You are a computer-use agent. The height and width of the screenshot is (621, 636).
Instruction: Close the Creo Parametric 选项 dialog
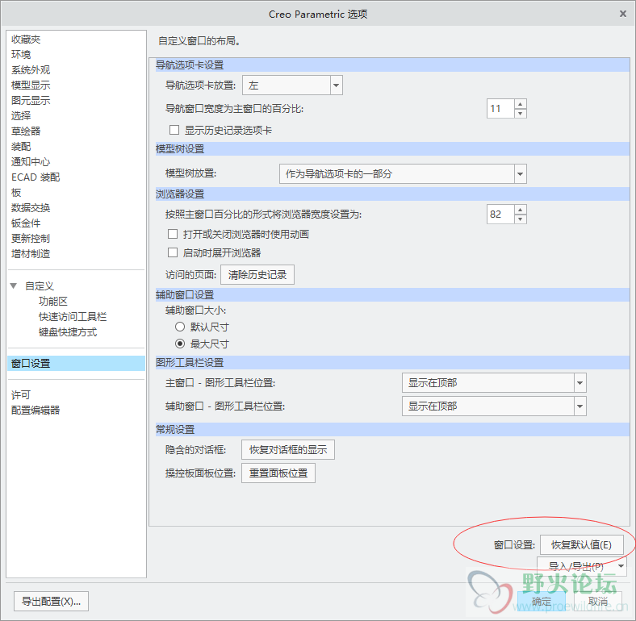tap(623, 14)
